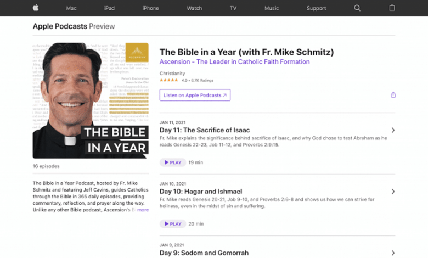
Task: Expand Day 9 Sodom and Gomorrah chevron
Action: pyautogui.click(x=393, y=253)
